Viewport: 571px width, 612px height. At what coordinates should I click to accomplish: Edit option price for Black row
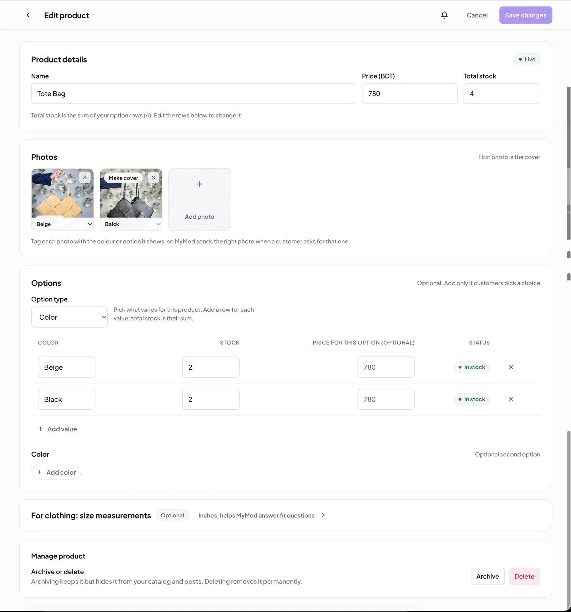(x=386, y=399)
